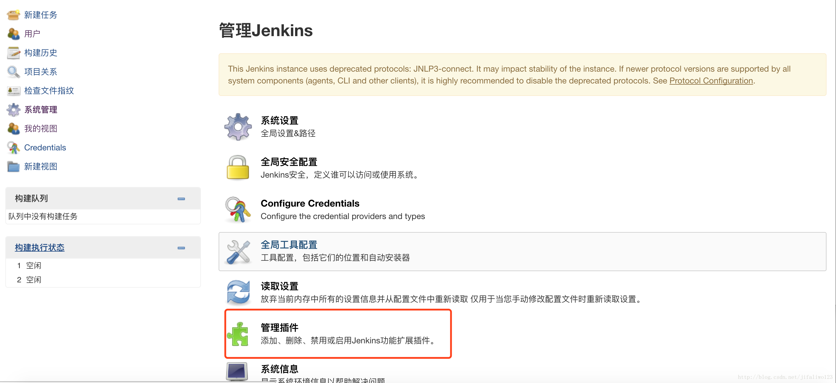Open 新建视图 sidebar link
This screenshot has width=836, height=383.
click(41, 167)
